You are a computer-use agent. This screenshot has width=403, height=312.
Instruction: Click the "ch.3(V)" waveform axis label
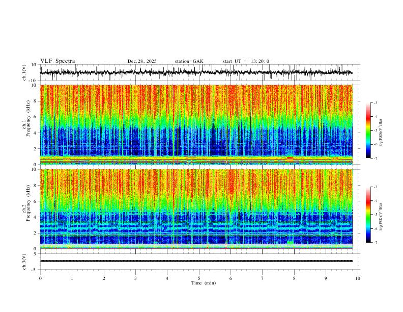point(24,262)
